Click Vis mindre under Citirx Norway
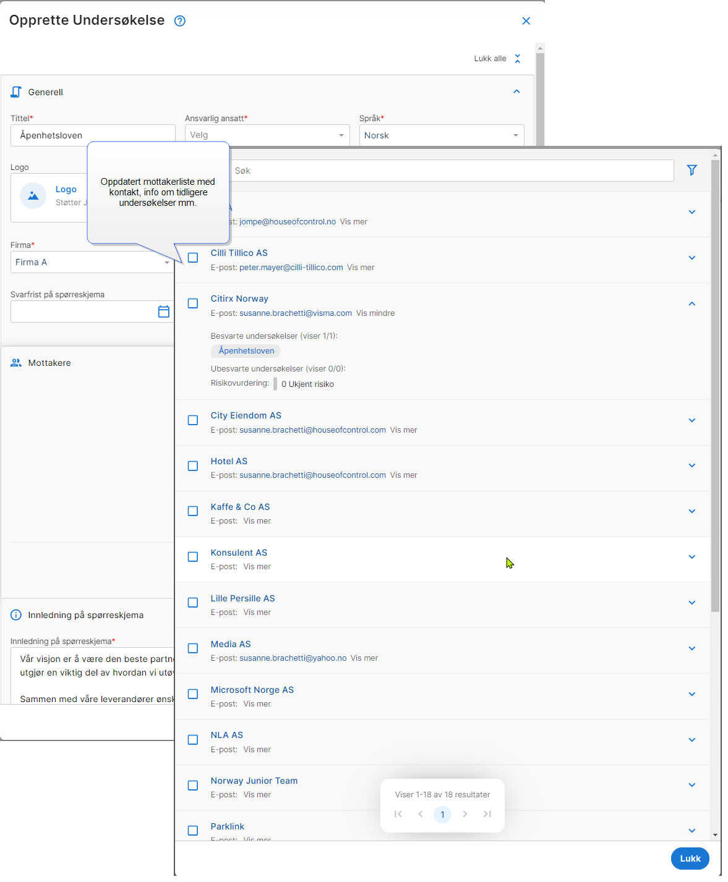 [375, 313]
